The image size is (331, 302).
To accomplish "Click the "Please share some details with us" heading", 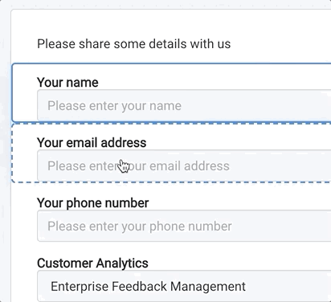I will pyautogui.click(x=133, y=44).
